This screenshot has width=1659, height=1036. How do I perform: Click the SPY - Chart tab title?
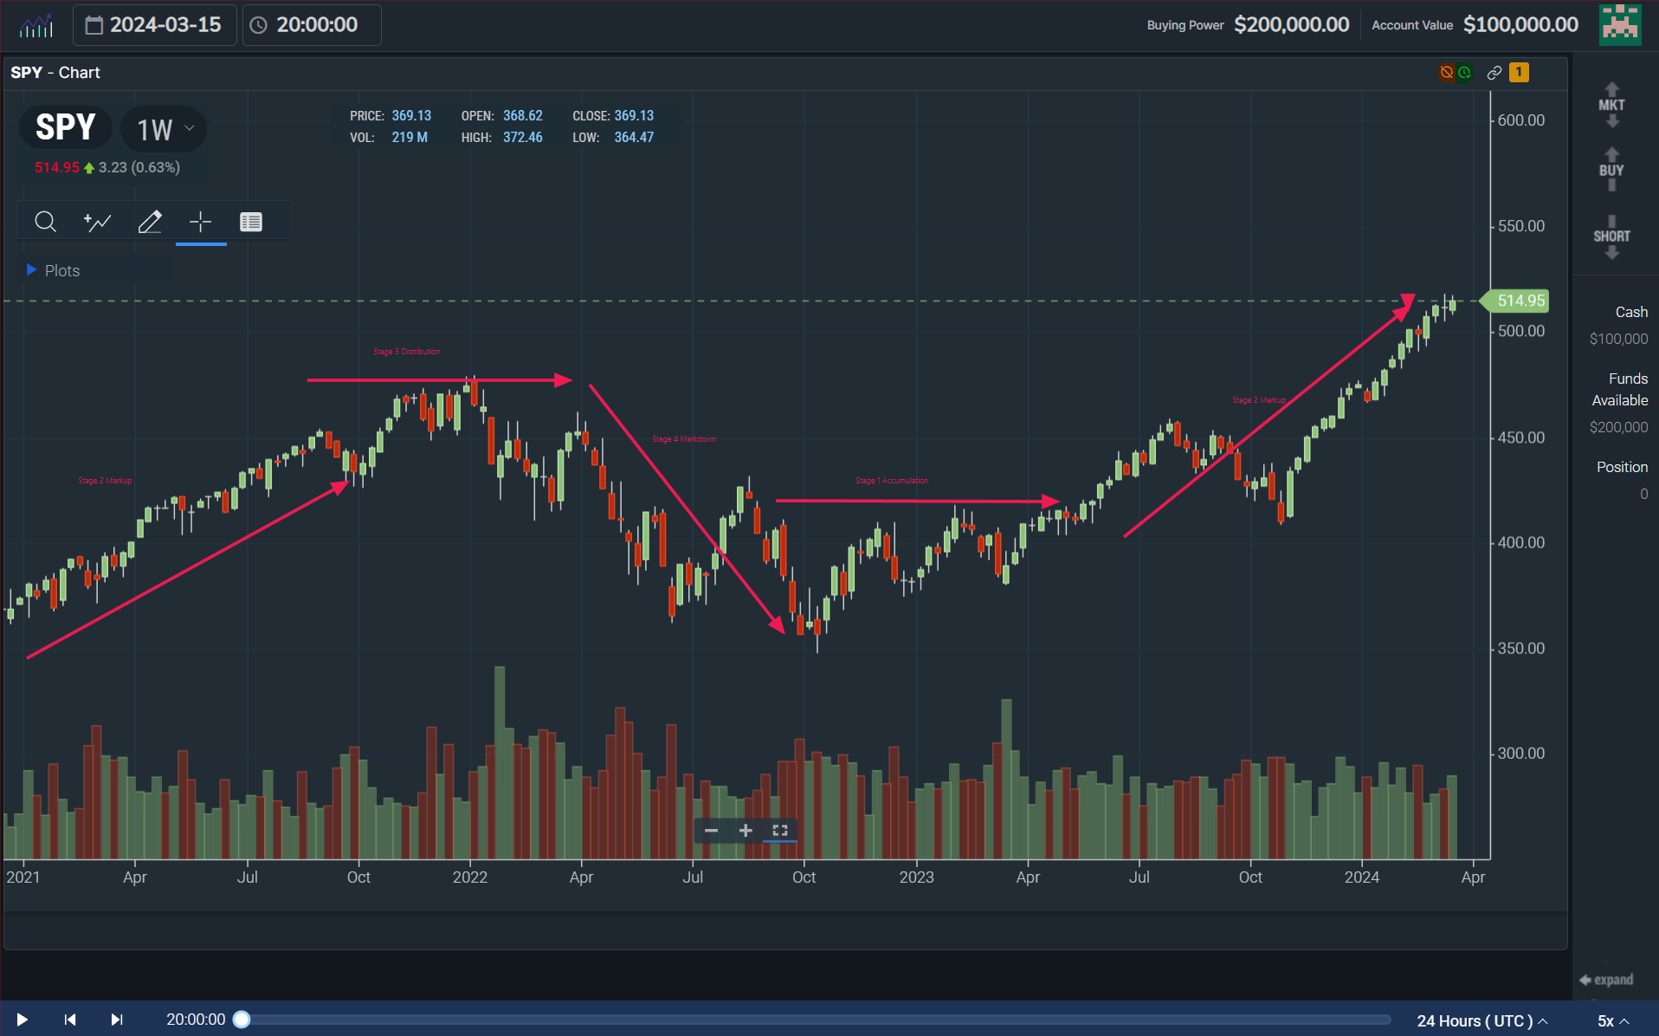(56, 72)
